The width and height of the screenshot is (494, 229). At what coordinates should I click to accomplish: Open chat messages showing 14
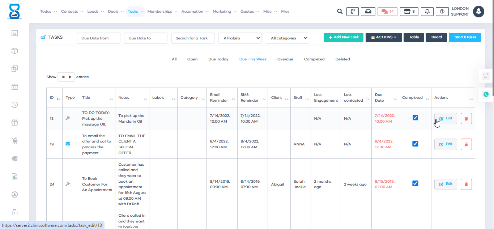387,12
